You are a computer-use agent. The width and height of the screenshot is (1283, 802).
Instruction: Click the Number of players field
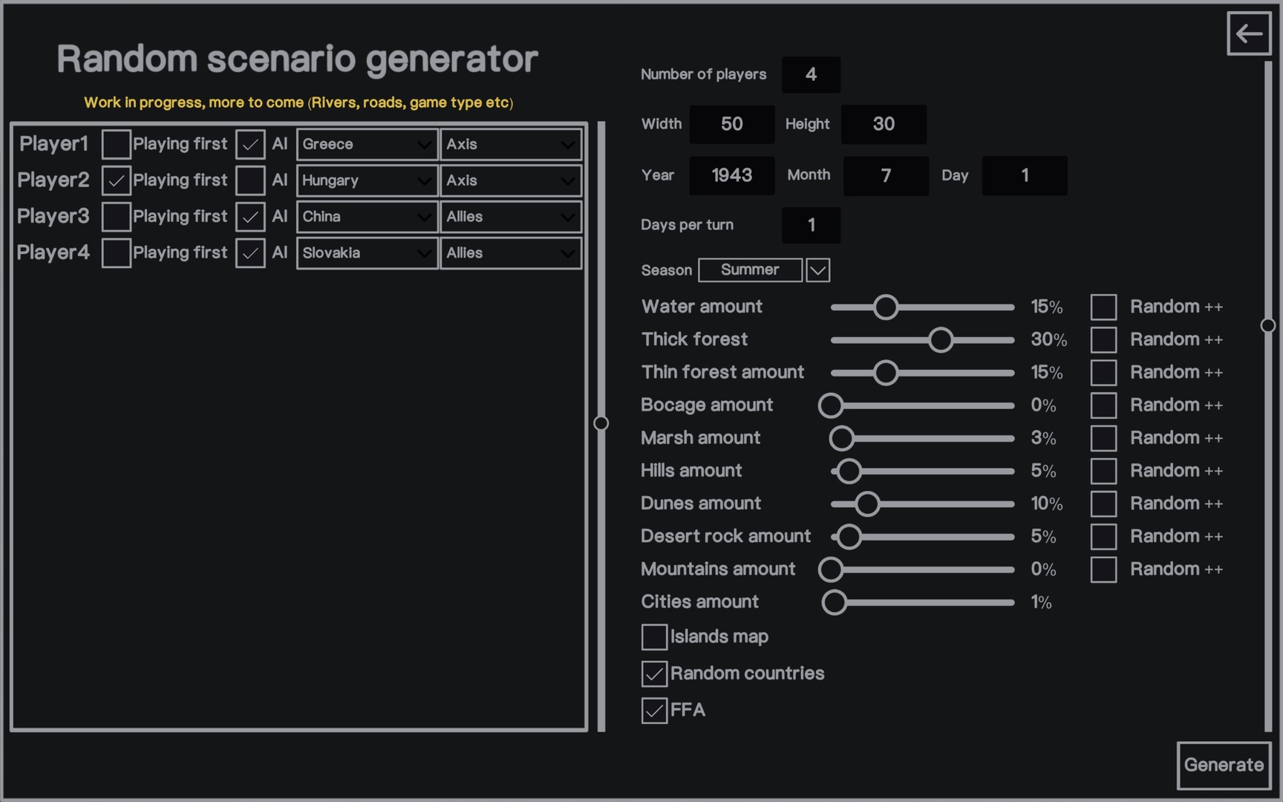(811, 75)
